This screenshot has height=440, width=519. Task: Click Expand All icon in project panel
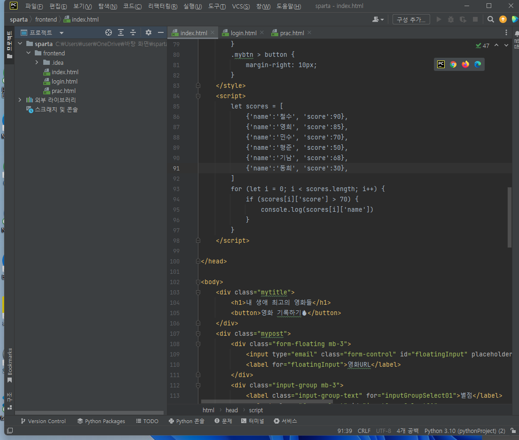[121, 32]
